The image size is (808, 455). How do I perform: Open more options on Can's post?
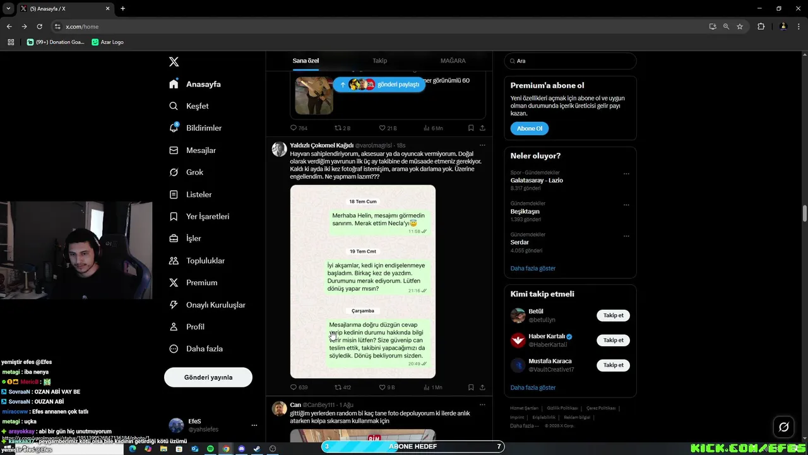tap(482, 404)
